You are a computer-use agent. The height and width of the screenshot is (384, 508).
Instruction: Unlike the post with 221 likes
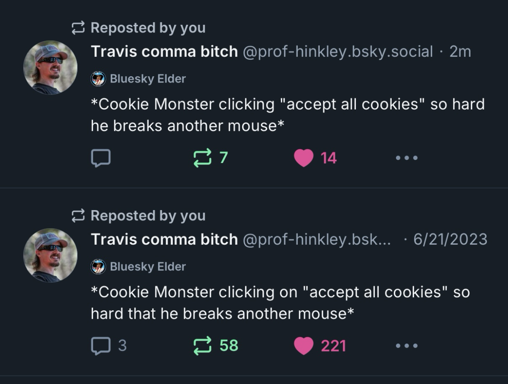[x=304, y=346]
